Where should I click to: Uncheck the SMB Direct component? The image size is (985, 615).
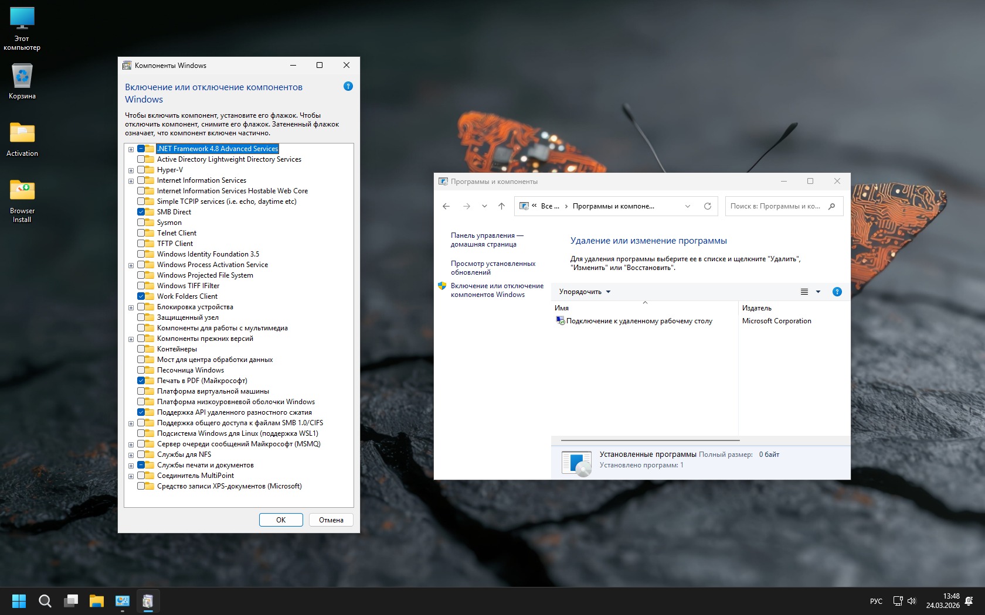click(x=141, y=212)
